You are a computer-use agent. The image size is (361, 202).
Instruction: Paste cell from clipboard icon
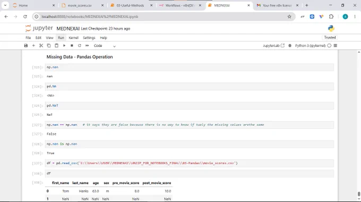tap(56, 45)
